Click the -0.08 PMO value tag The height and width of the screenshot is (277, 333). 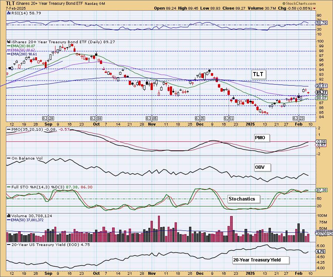coord(321,141)
